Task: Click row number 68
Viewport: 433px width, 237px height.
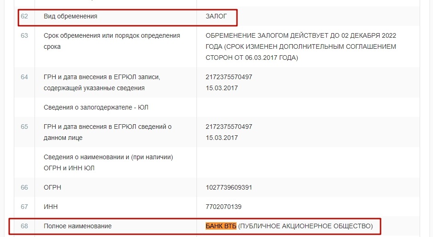Action: coord(24,226)
